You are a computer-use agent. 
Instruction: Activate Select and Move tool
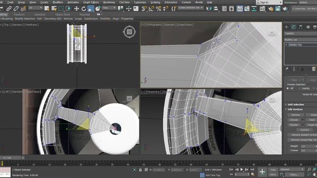click(x=76, y=8)
